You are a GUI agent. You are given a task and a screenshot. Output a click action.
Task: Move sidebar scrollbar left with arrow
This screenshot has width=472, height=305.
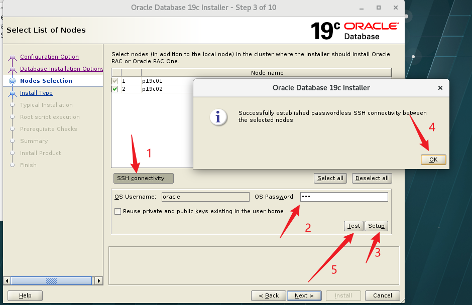pyautogui.click(x=7, y=281)
